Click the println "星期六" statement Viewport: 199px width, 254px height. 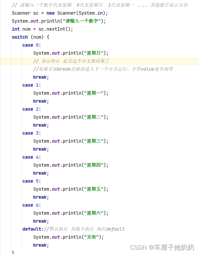[71, 213]
